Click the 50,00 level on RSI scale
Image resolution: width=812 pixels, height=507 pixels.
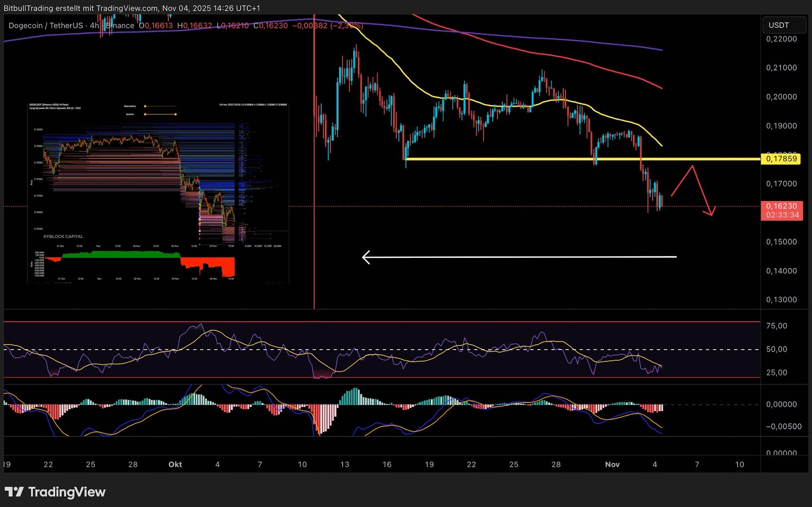click(776, 349)
